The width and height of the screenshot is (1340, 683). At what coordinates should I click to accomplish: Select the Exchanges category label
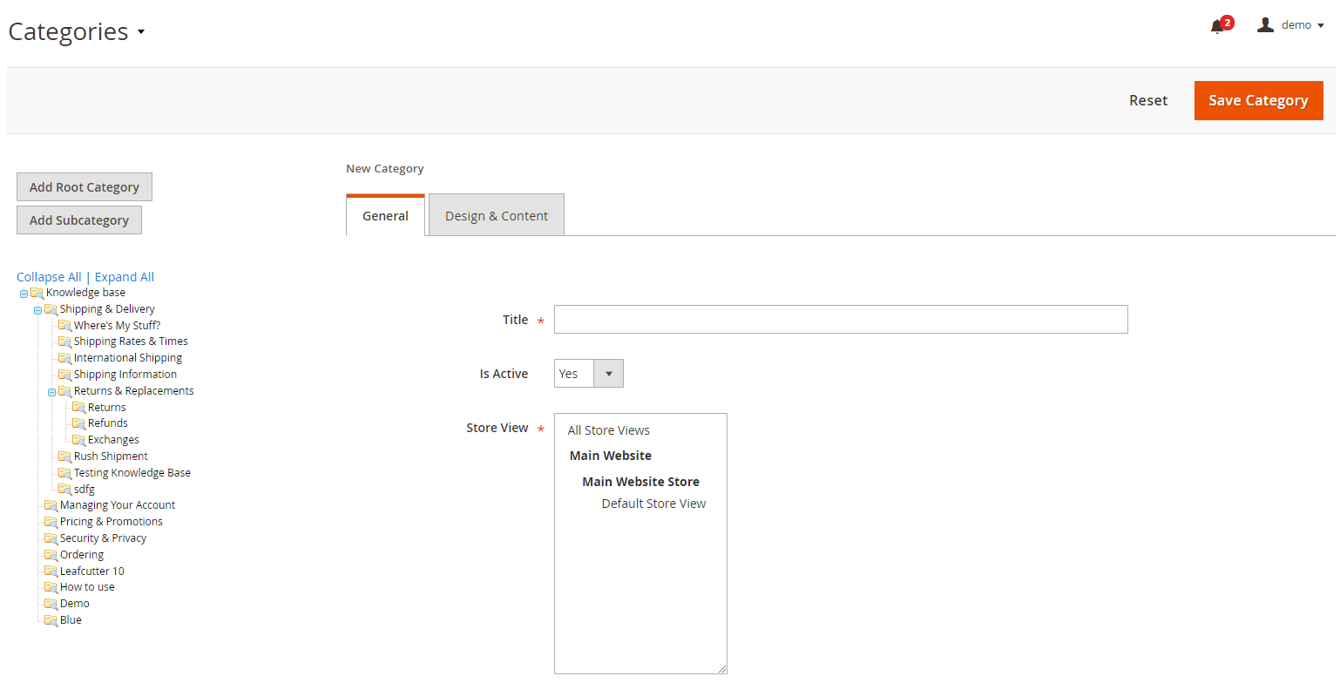coord(113,440)
